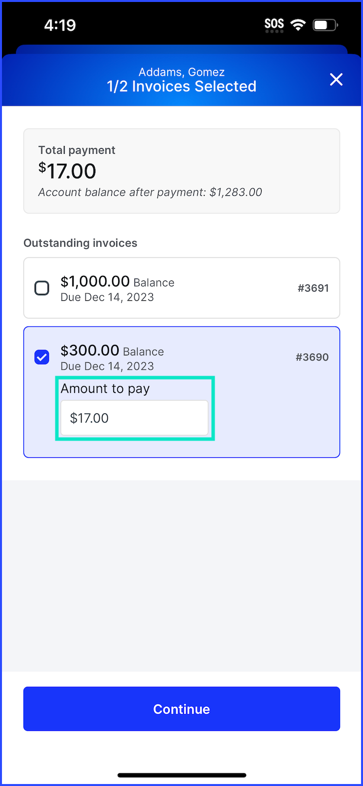Close the invoice selection sheet
363x786 pixels.
point(336,79)
